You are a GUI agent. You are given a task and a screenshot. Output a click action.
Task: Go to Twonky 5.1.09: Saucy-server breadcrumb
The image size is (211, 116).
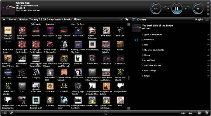click(45, 19)
